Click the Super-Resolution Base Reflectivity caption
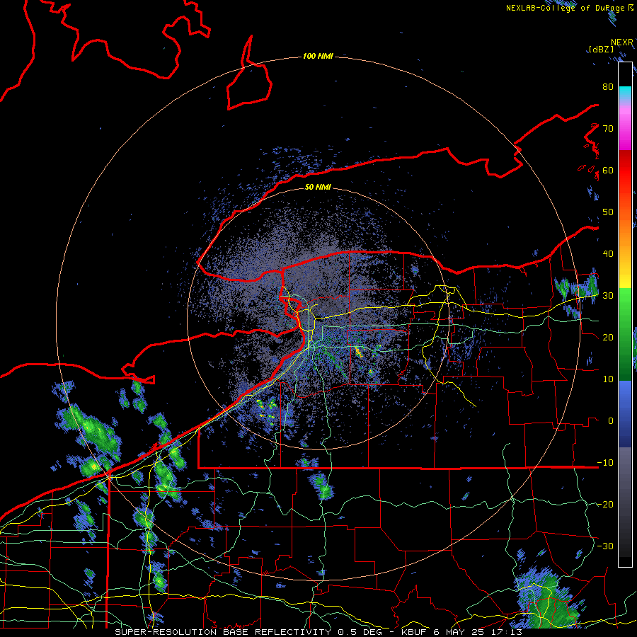 223,632
